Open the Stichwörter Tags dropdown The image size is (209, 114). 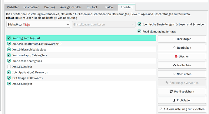(38, 25)
